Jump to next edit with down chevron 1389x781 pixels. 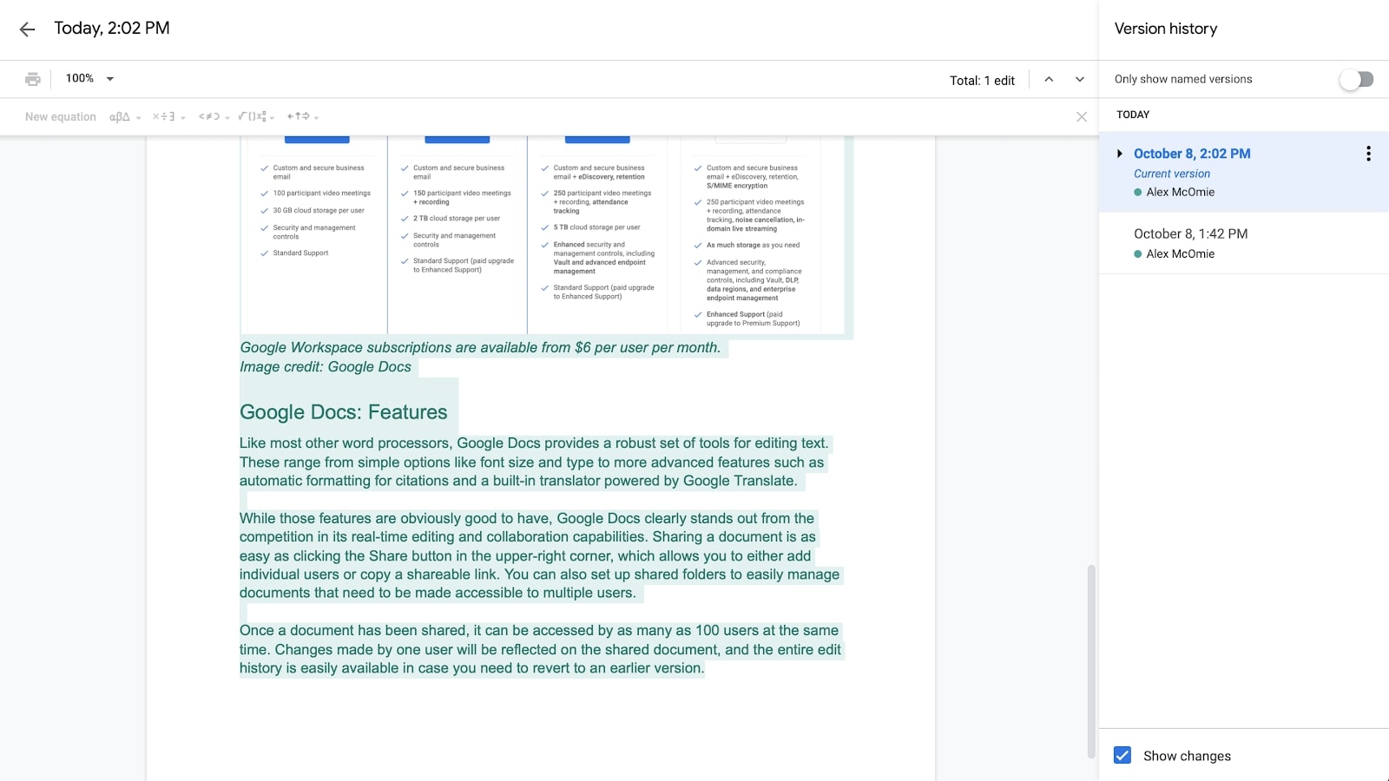tap(1080, 79)
